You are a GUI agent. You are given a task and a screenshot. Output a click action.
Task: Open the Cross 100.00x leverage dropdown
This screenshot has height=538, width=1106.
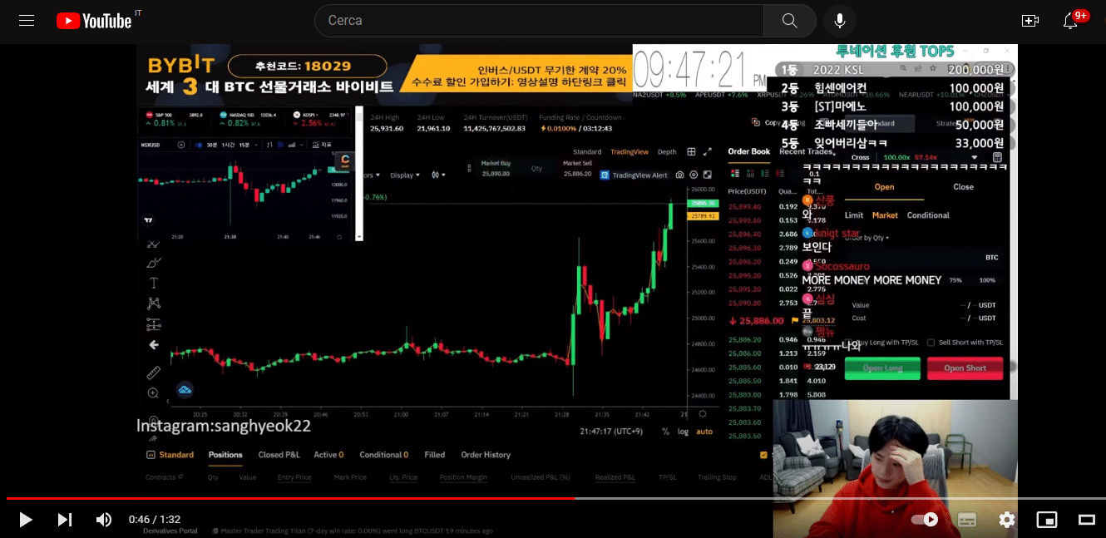pyautogui.click(x=916, y=157)
